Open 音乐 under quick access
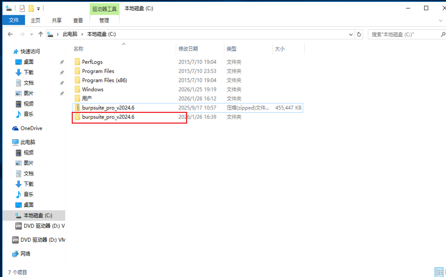 (x=29, y=114)
